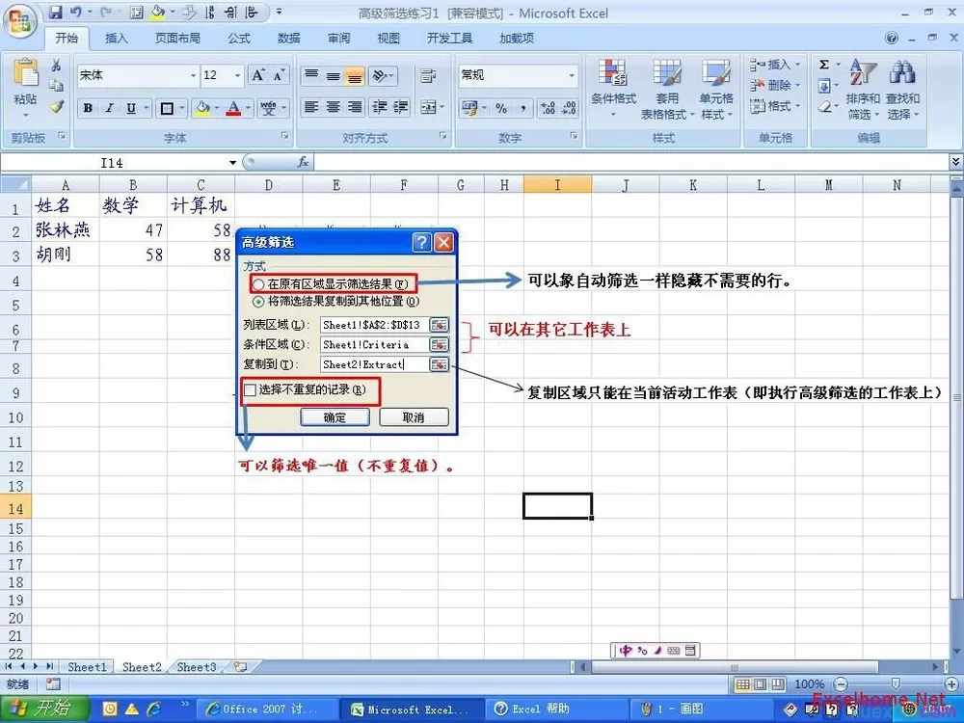The height and width of the screenshot is (723, 964).
Task: Expand the Name Box dropdown
Action: point(233,163)
